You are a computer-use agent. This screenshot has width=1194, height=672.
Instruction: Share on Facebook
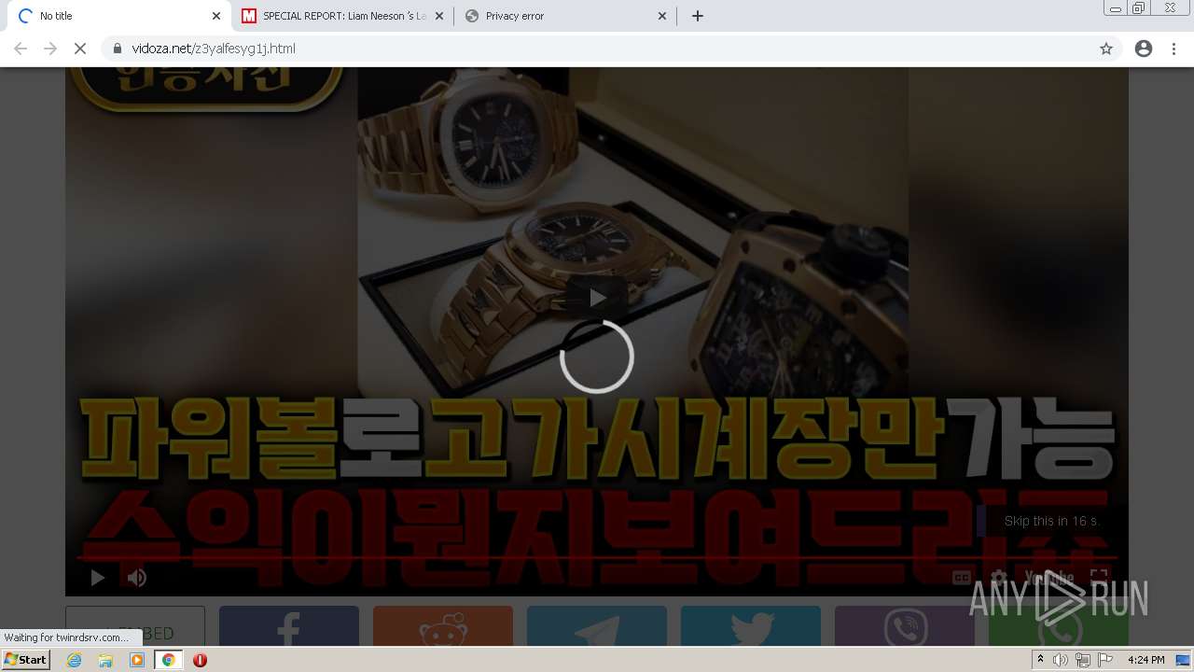tap(289, 626)
